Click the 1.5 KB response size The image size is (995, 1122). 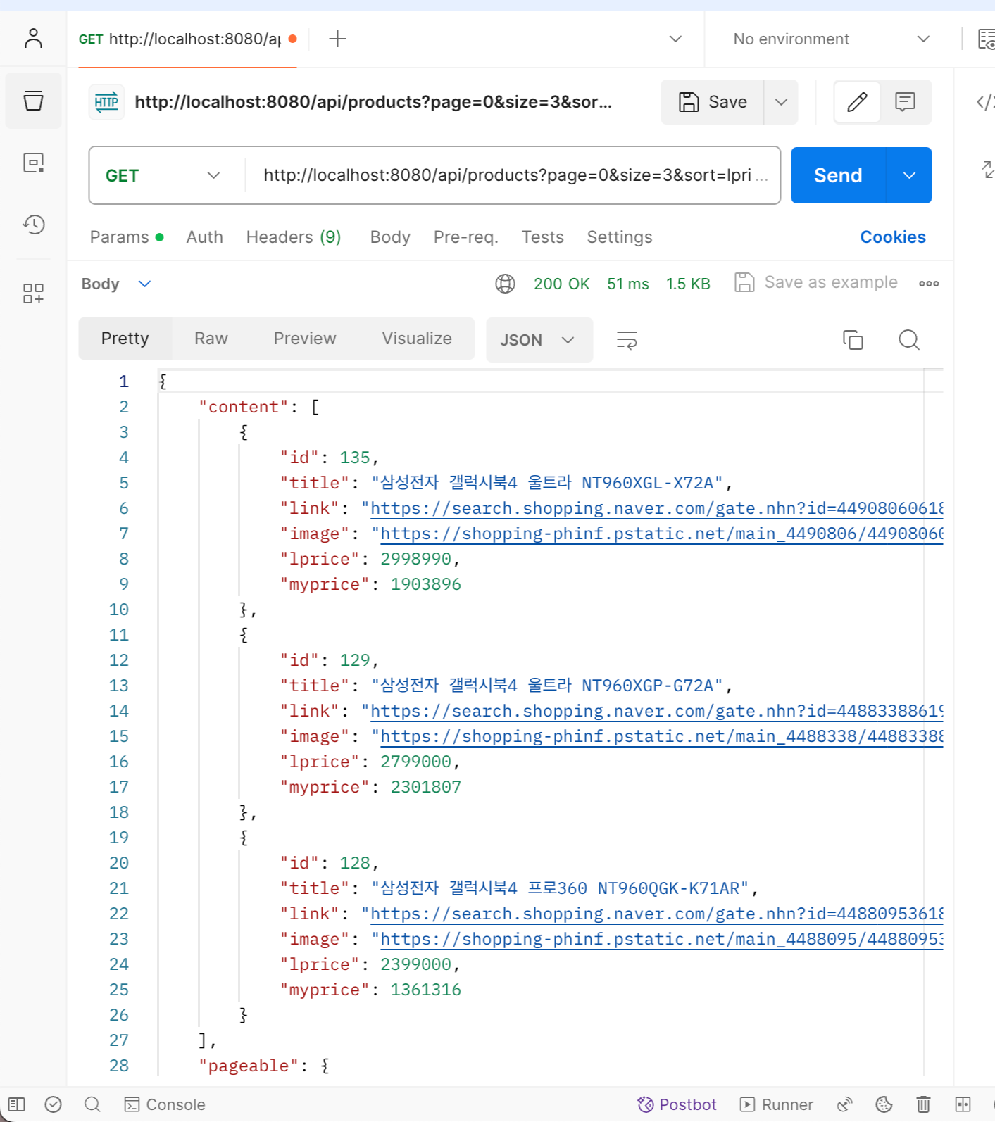pos(688,284)
